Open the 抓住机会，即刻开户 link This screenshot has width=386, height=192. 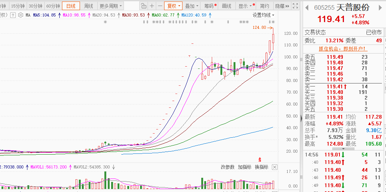(x=343, y=49)
